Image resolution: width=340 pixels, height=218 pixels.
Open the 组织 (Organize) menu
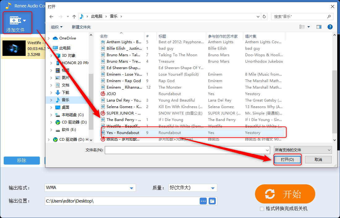tap(57, 27)
